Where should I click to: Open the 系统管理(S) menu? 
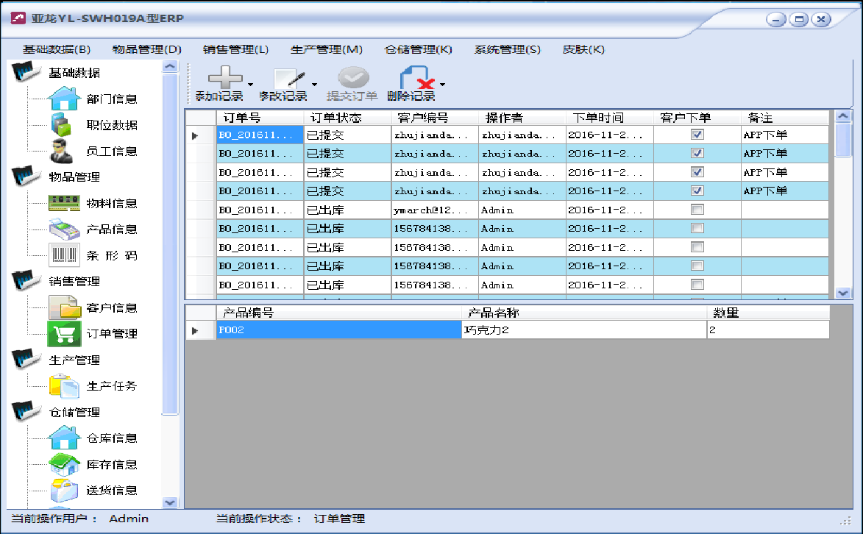coord(508,49)
